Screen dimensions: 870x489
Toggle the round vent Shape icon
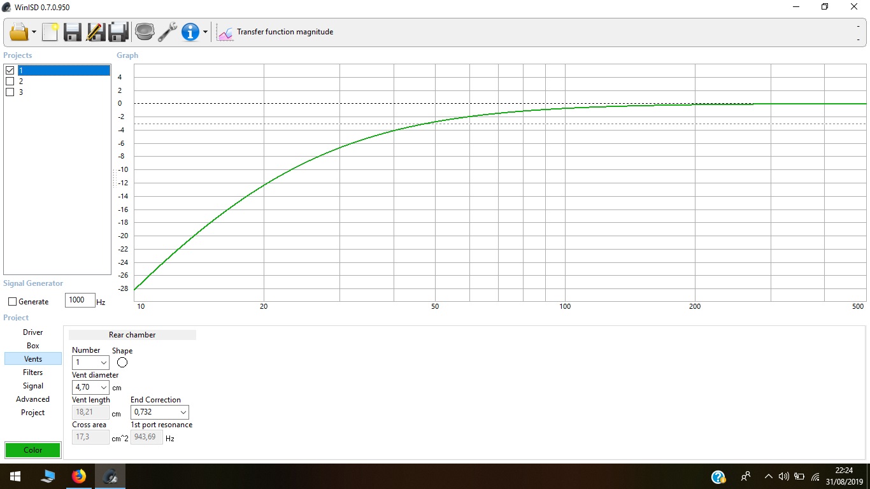(x=122, y=362)
